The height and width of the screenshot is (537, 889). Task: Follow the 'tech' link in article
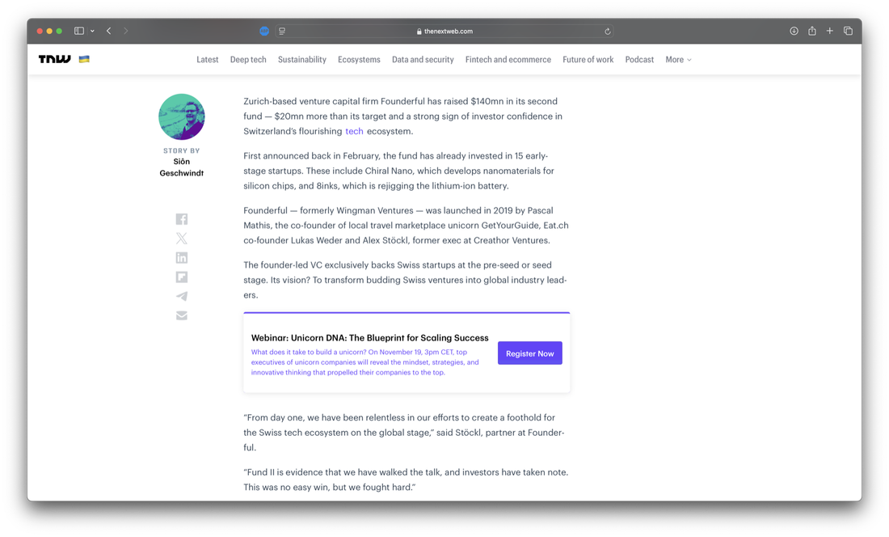click(x=354, y=131)
